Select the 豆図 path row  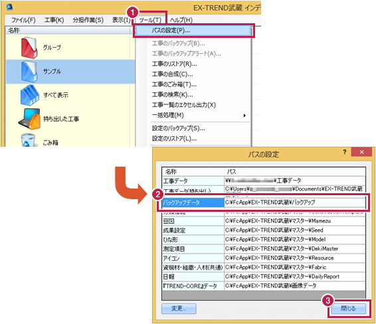tap(264, 221)
